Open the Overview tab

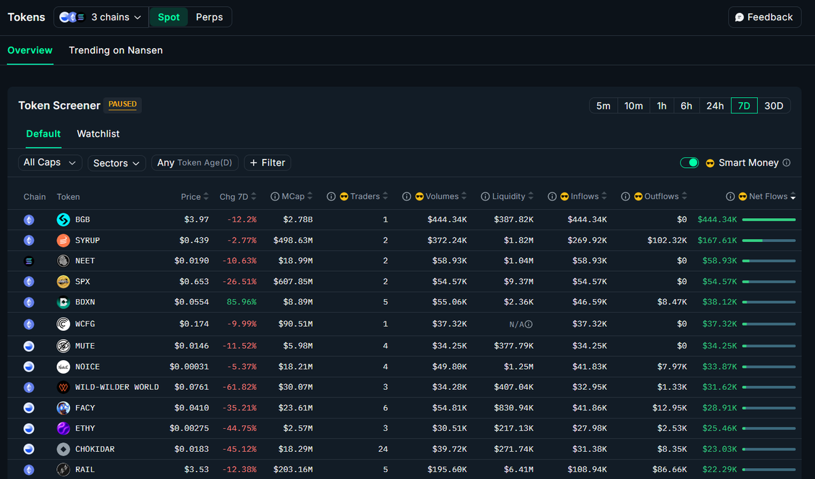tap(30, 50)
